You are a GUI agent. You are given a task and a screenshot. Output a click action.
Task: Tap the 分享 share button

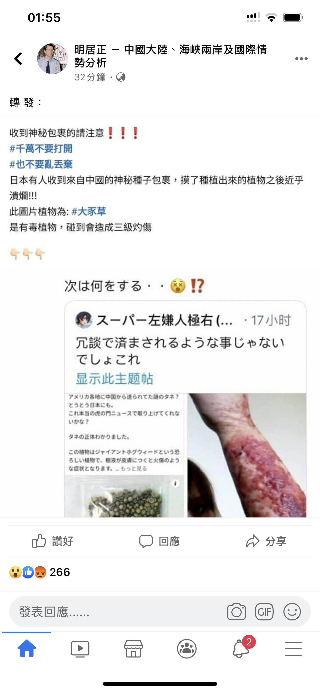click(x=266, y=541)
